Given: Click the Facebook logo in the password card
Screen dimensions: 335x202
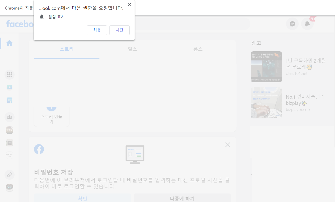Looking at the screenshot, I should pos(39,149).
